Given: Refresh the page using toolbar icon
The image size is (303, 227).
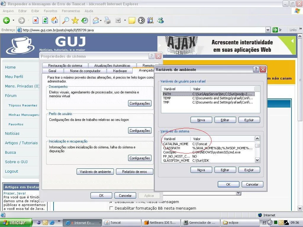Looking at the screenshot, I should point(45,20).
